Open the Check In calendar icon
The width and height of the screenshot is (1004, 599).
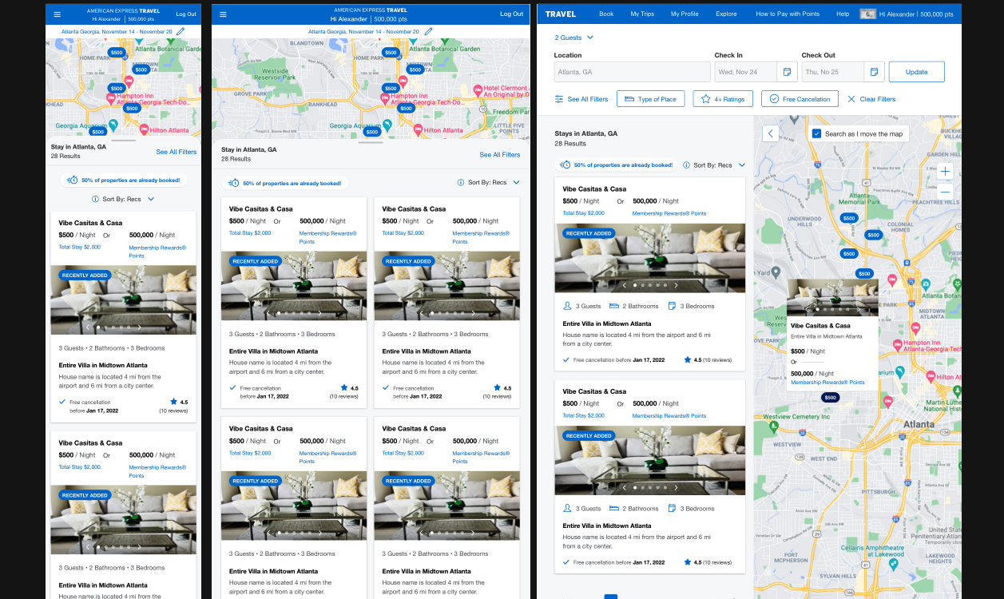tap(787, 72)
